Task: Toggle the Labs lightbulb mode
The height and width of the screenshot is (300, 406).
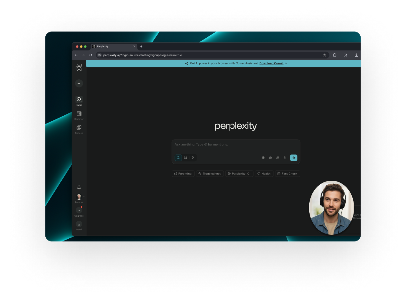Action: point(193,158)
